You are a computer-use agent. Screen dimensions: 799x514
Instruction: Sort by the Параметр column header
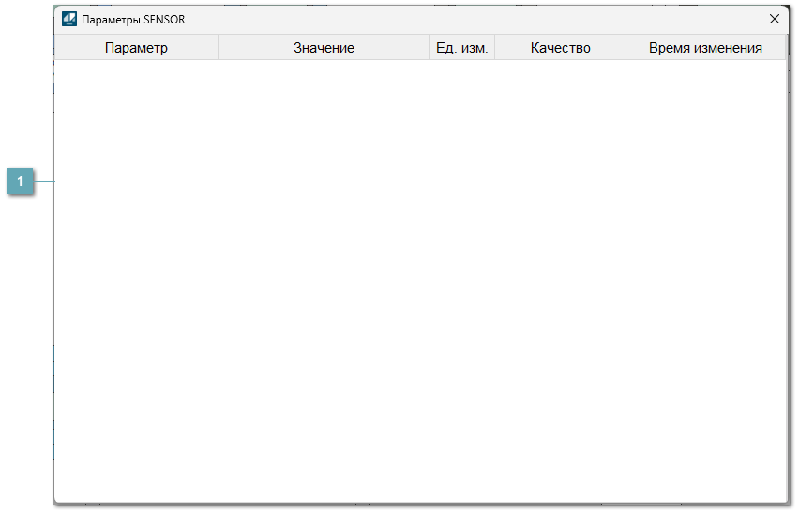(136, 48)
